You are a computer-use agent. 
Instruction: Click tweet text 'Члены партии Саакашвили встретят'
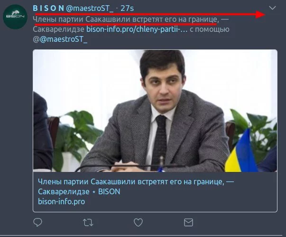[98, 19]
